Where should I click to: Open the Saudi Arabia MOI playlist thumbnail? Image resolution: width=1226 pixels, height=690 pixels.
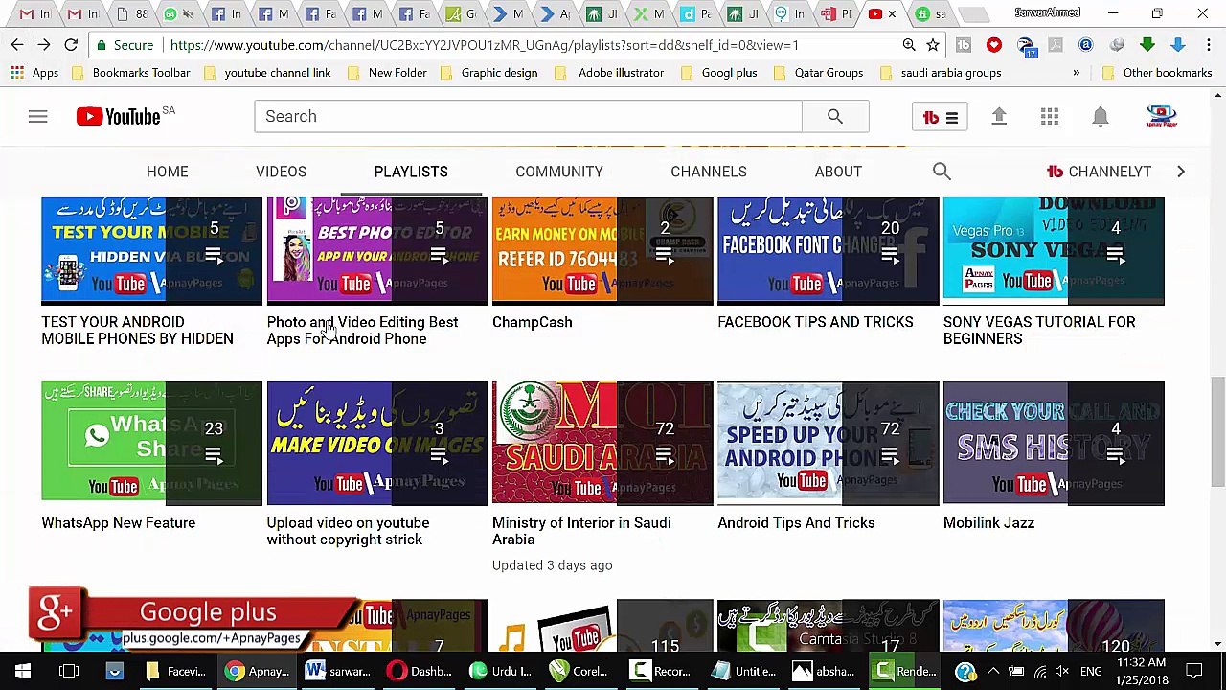click(602, 443)
